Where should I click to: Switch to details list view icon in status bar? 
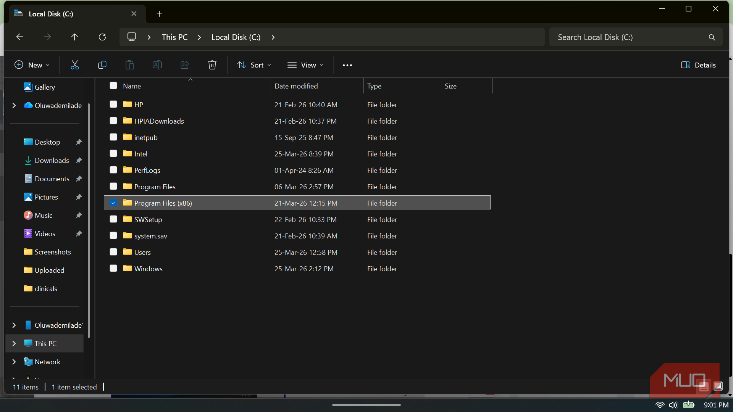[x=704, y=386]
